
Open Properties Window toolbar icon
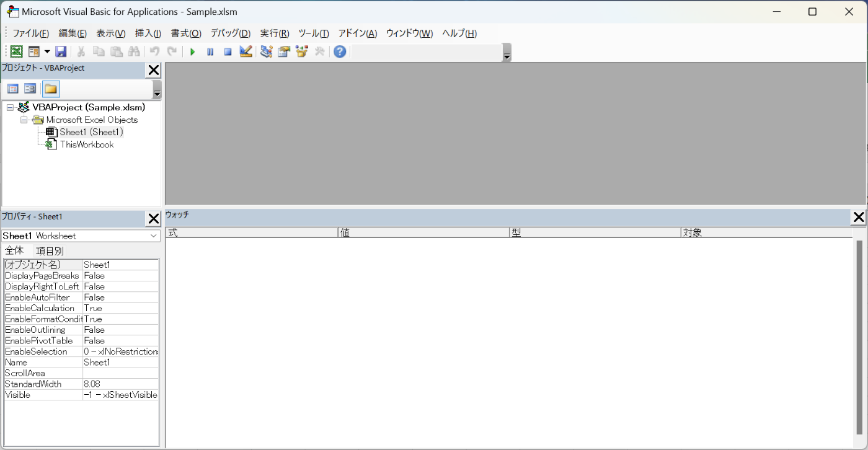pyautogui.click(x=284, y=52)
